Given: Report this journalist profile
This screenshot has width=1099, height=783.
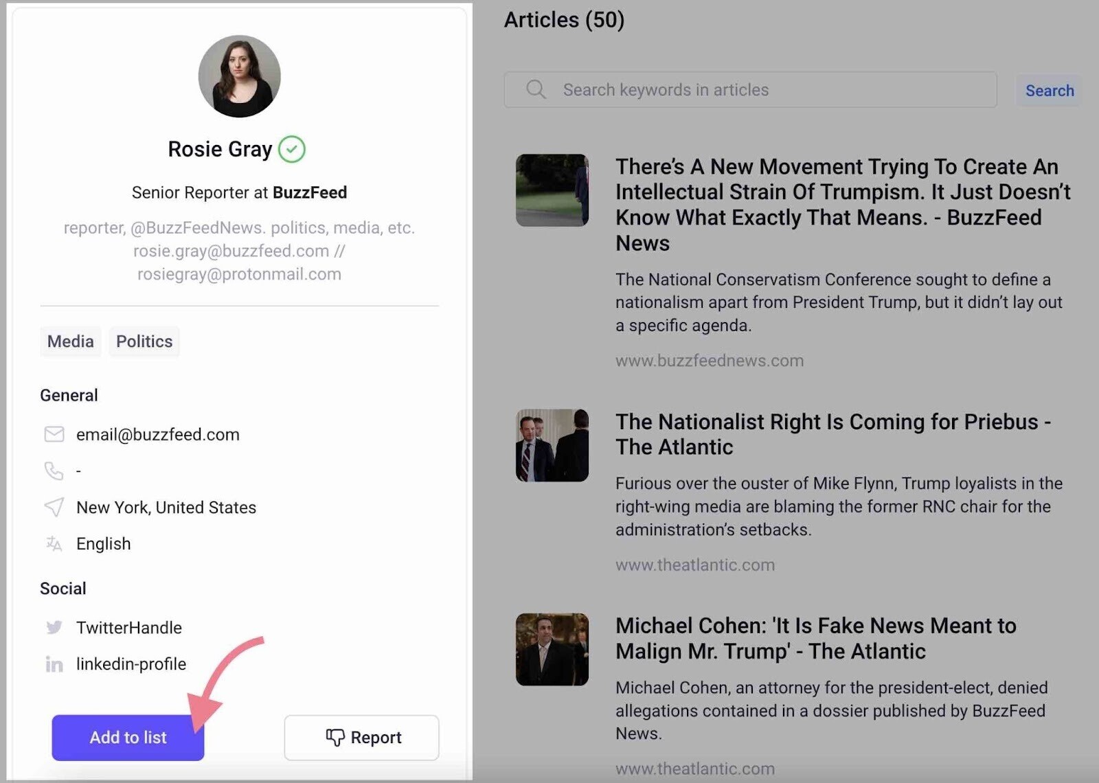Looking at the screenshot, I should 362,738.
